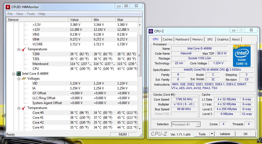Click the Intel Core i5 4690K name field
The image size is (262, 144).
point(200,49)
